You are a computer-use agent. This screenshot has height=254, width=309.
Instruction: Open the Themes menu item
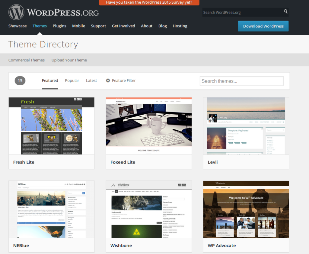(x=40, y=26)
